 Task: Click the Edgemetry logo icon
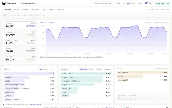(4, 3)
